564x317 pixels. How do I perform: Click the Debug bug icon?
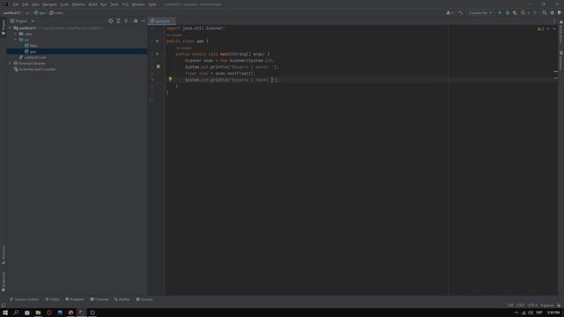point(508,12)
